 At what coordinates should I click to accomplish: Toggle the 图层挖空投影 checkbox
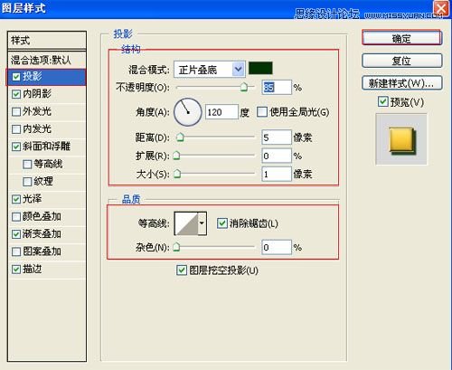pos(181,270)
